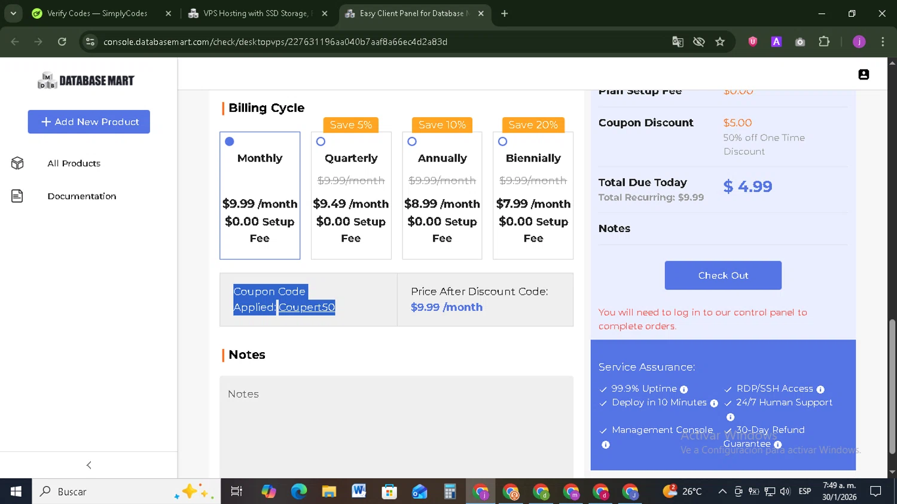The width and height of the screenshot is (897, 504).
Task: Open the Extensions puzzle-piece menu
Action: 824,42
